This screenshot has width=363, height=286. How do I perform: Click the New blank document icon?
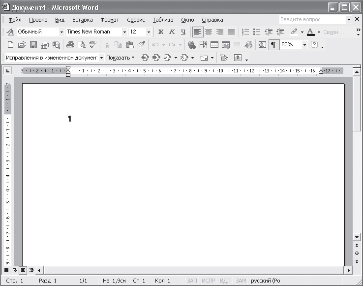click(10, 45)
